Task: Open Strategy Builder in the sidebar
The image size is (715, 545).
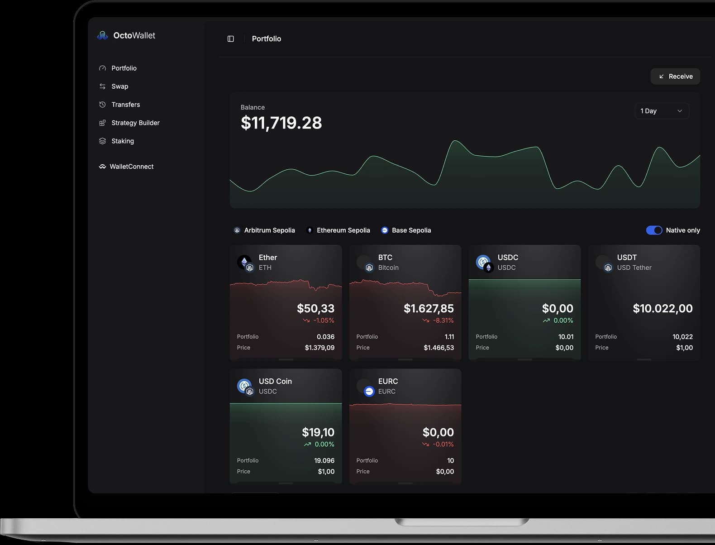Action: 136,123
